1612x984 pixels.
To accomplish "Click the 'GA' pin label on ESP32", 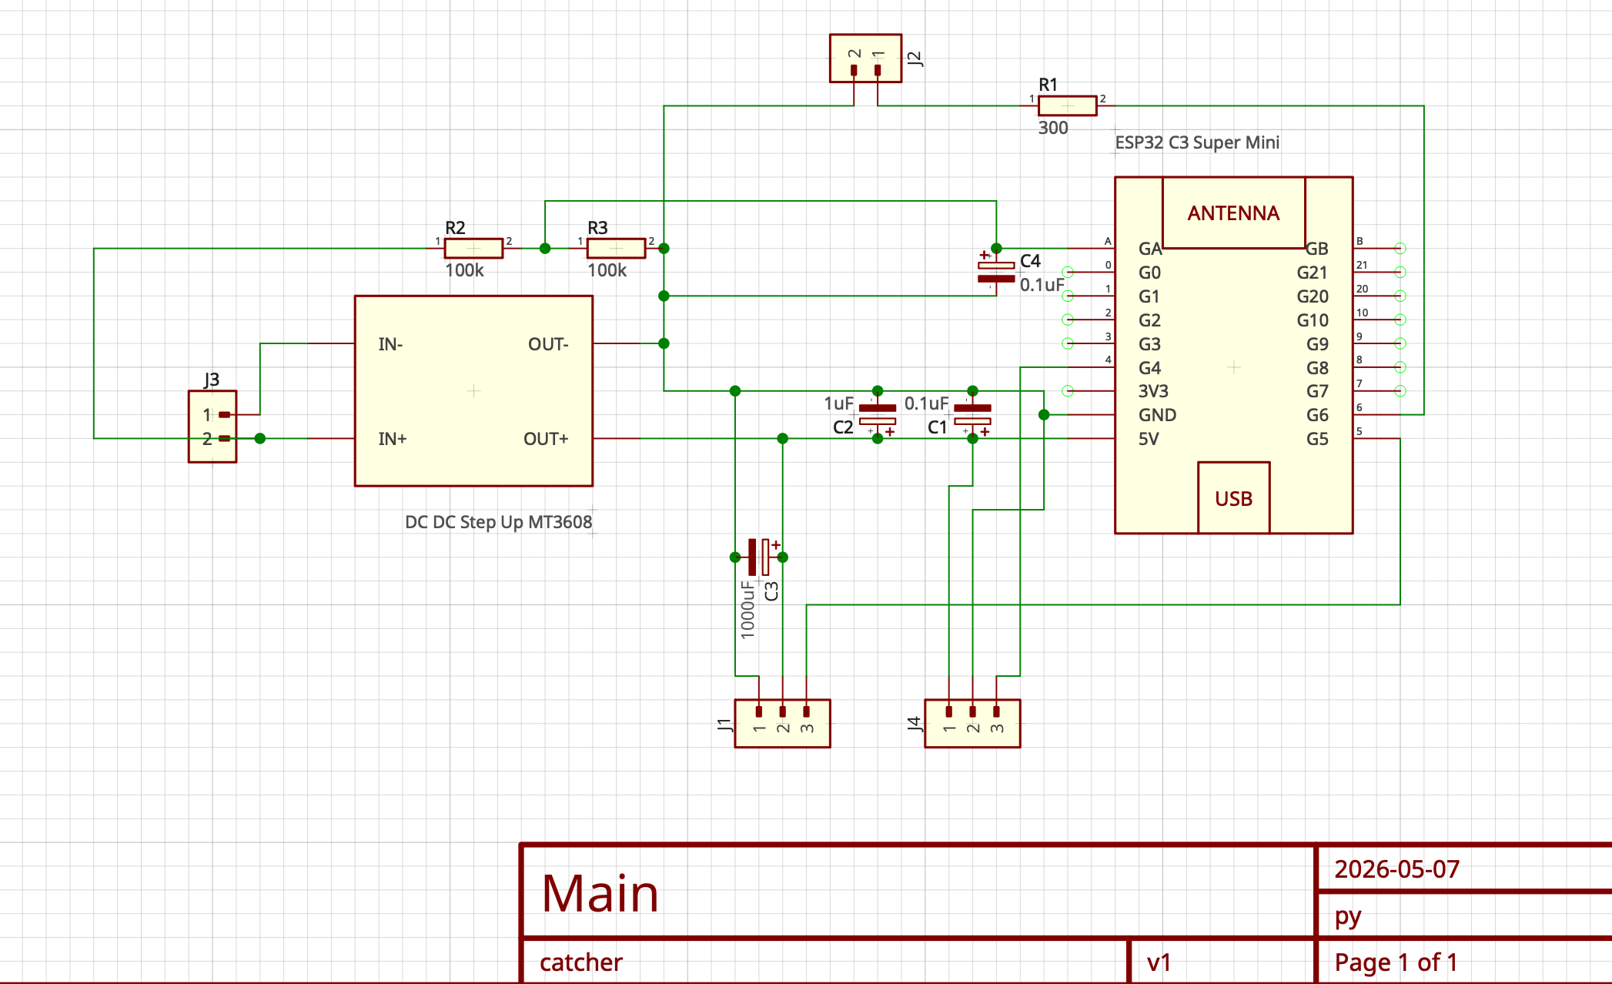I will point(1149,249).
